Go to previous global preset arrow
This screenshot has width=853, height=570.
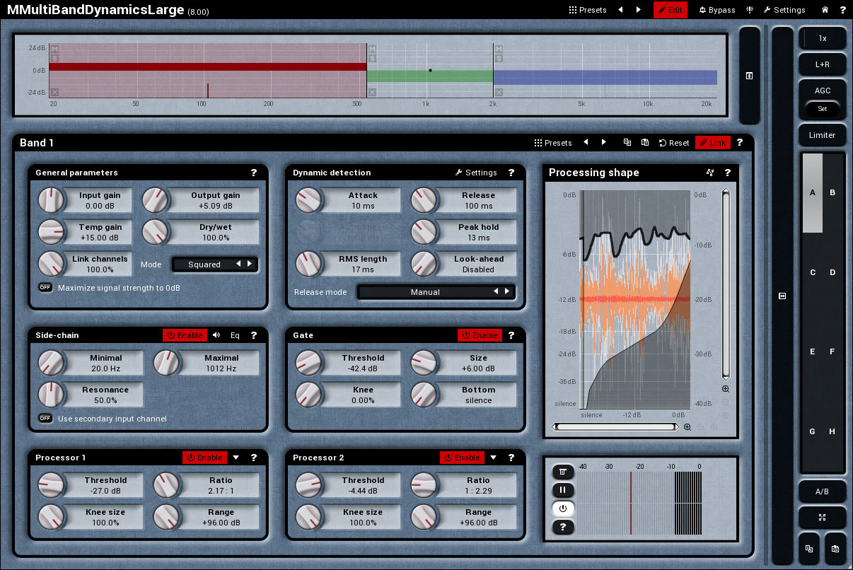coord(620,10)
